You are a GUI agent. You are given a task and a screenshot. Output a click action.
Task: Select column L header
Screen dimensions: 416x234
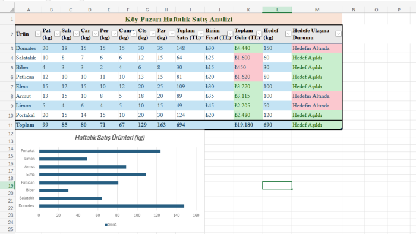278,10
